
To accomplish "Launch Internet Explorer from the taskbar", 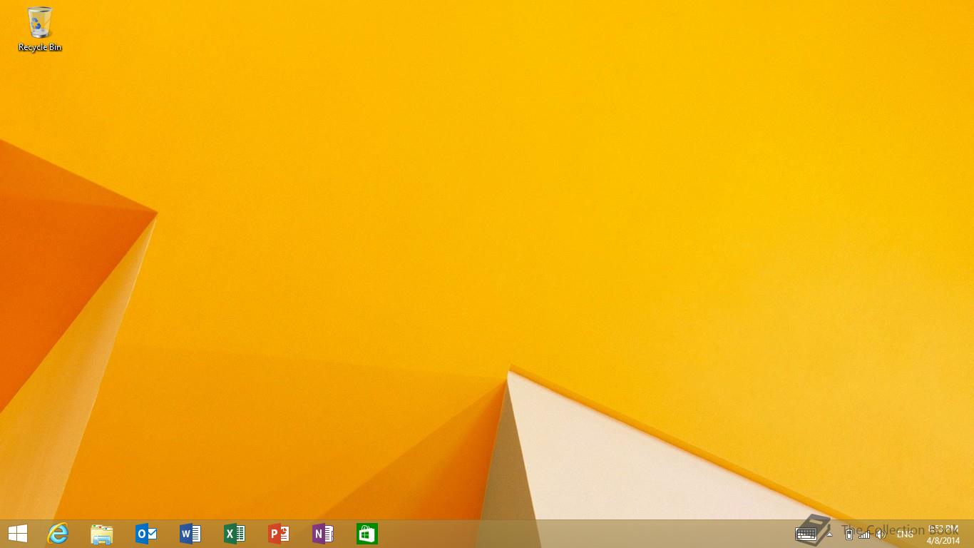I will pos(58,534).
